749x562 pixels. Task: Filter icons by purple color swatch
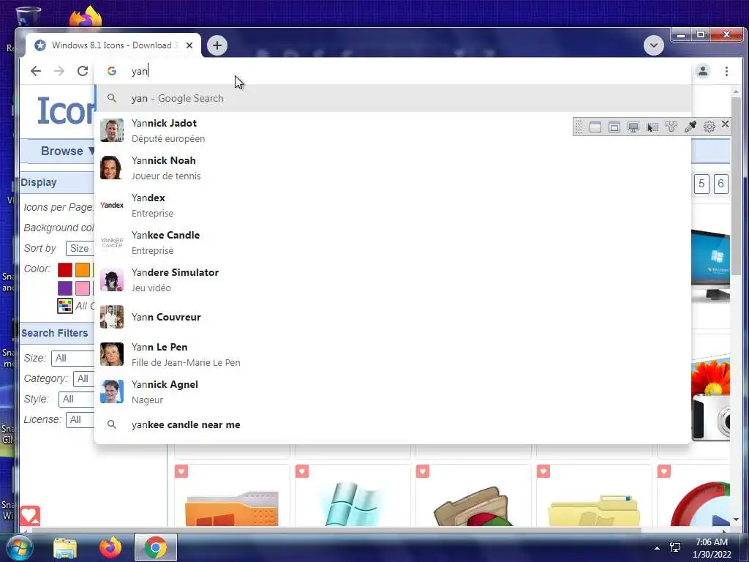[x=65, y=288]
